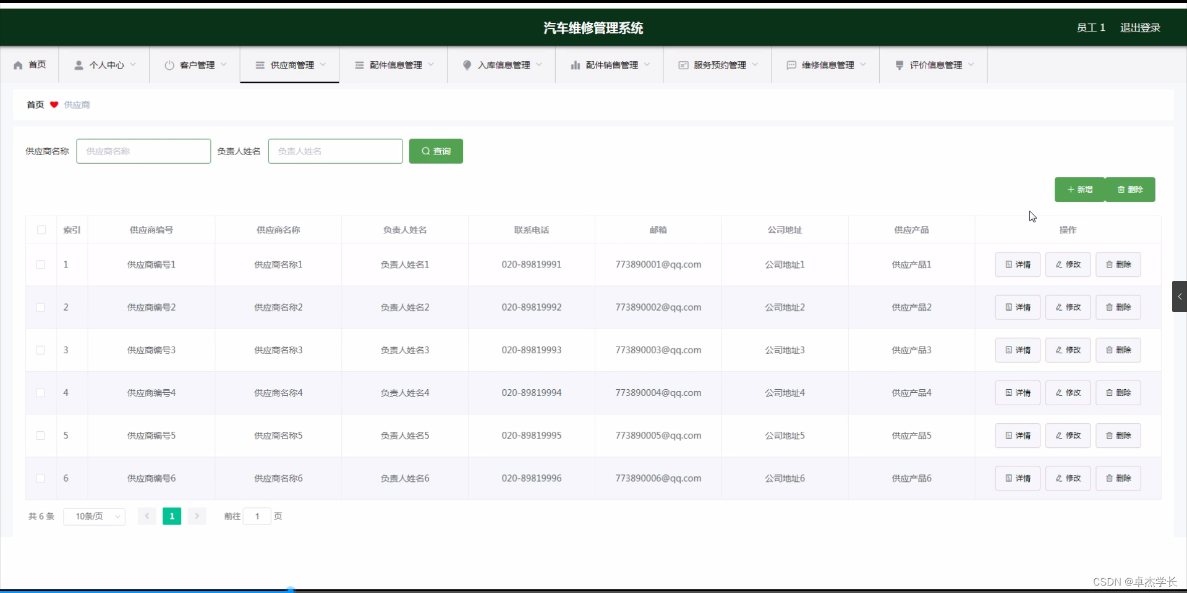Click the 新增 add button
Viewport: 1187px width, 593px height.
pyautogui.click(x=1079, y=190)
